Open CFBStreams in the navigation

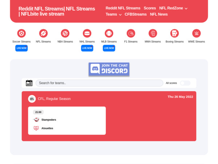point(136,14)
